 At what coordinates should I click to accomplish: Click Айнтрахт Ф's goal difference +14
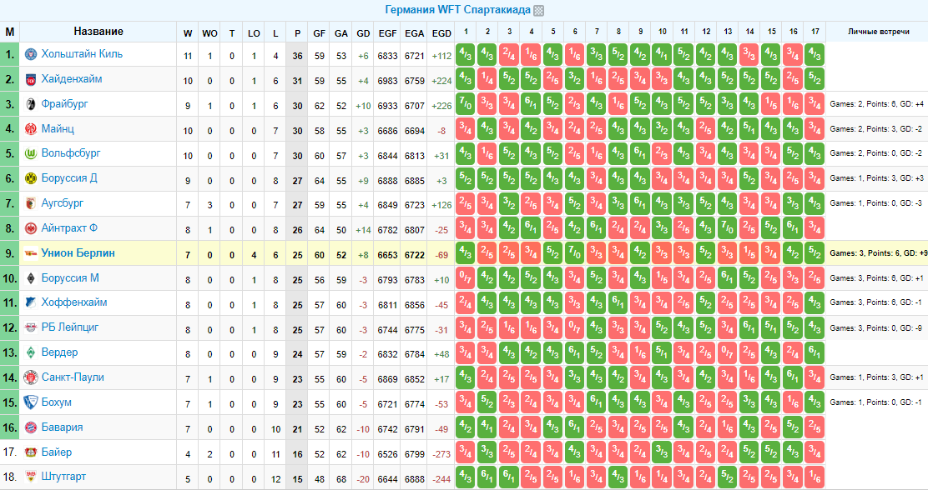(x=363, y=230)
